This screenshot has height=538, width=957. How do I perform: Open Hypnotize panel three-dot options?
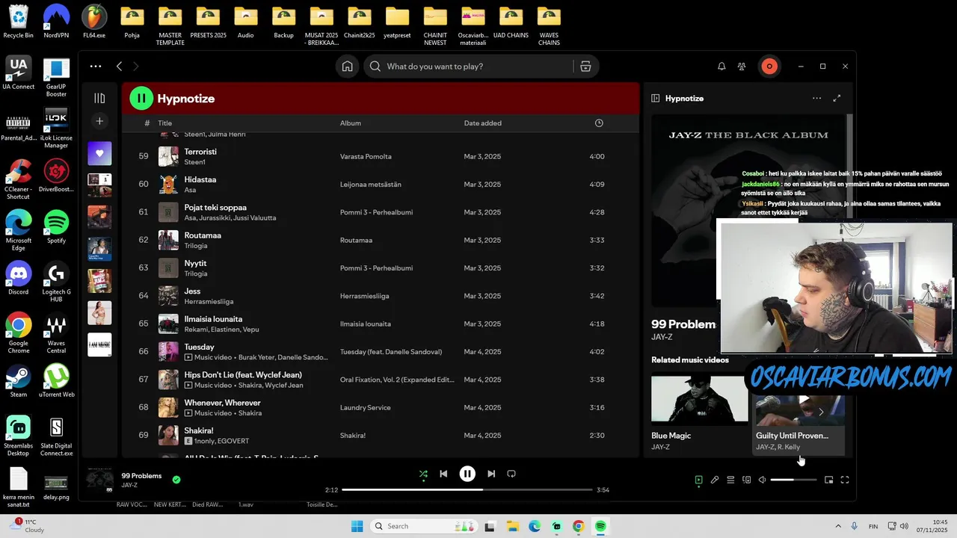[x=816, y=98]
